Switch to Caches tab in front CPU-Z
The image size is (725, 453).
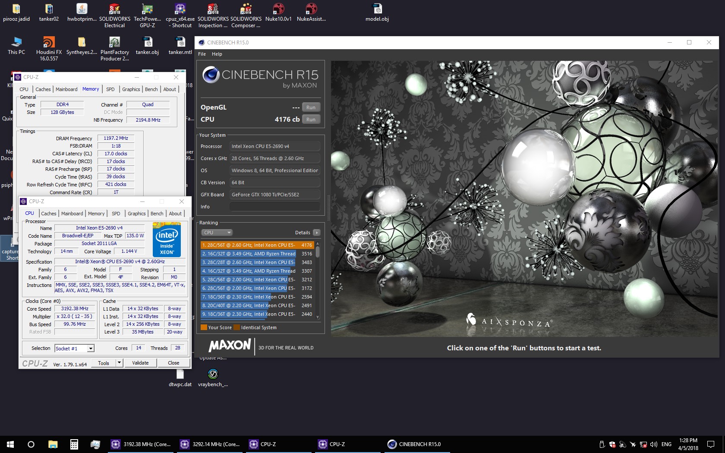click(x=49, y=214)
